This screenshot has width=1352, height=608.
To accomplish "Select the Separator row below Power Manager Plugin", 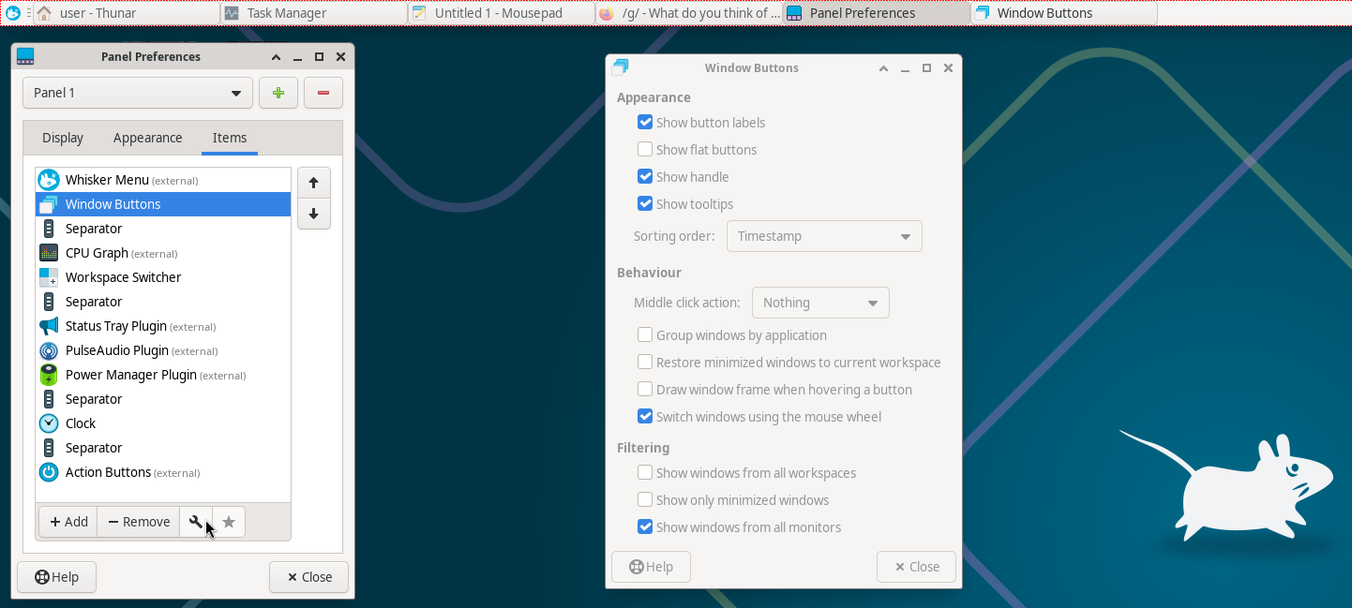I will pos(163,399).
